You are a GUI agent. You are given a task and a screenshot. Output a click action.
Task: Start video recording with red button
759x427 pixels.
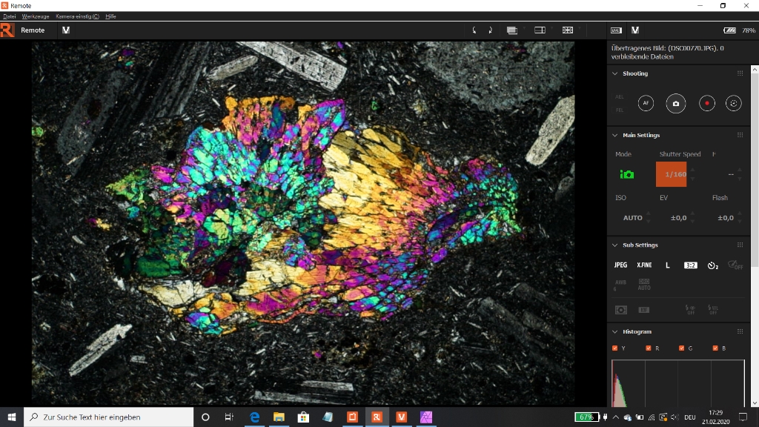coord(706,104)
